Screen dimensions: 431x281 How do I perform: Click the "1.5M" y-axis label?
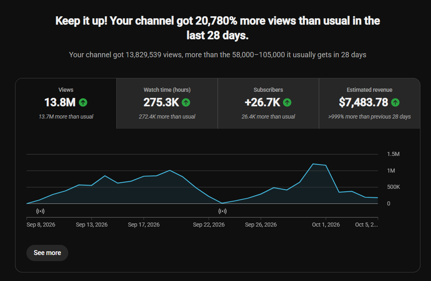pos(393,154)
